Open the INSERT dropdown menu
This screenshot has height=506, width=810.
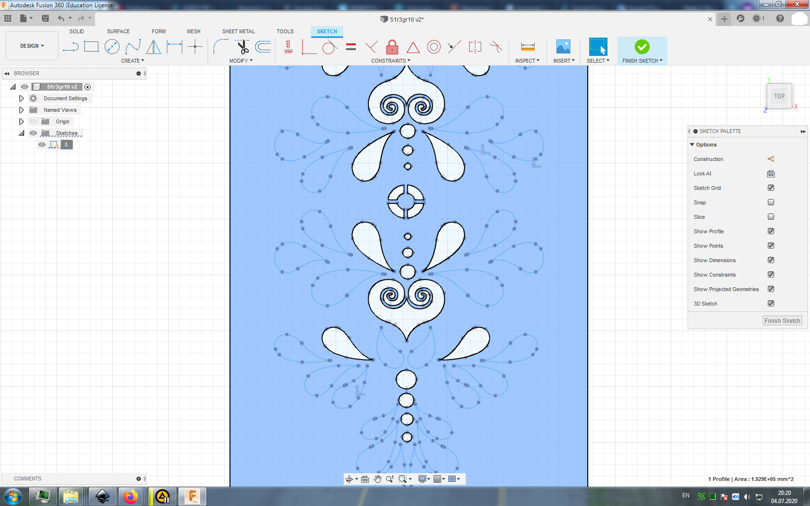[x=564, y=61]
